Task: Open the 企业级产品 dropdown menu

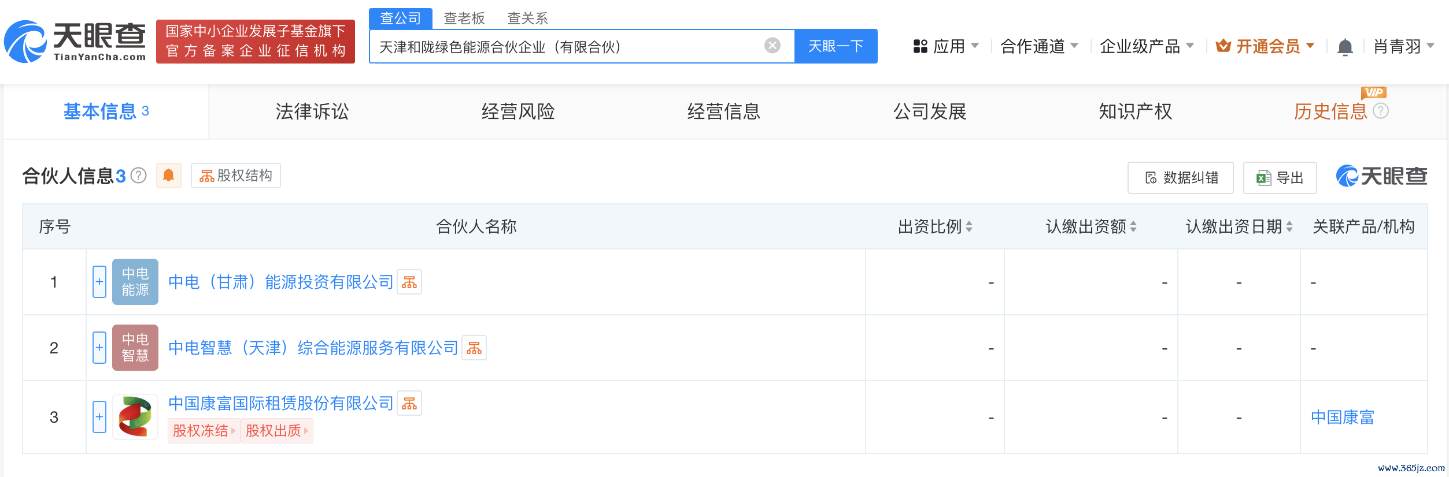Action: click(1147, 46)
